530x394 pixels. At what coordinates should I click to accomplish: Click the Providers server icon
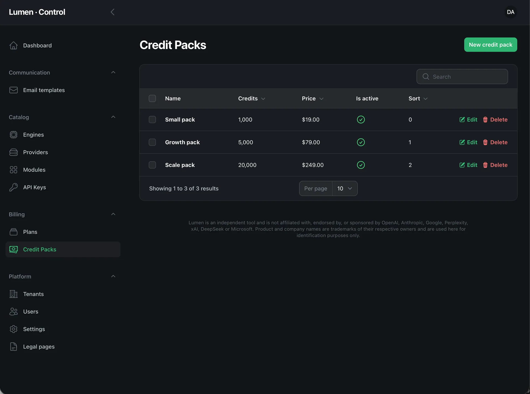(13, 152)
